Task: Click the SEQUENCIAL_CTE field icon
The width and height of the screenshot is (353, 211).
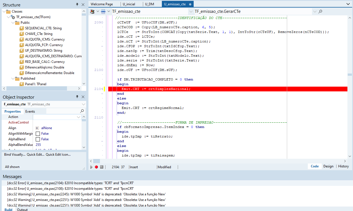Action: 22,28
